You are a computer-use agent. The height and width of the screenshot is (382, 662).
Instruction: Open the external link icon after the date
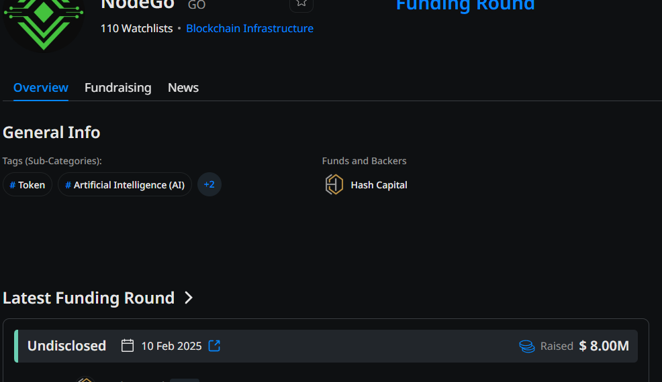[214, 346]
